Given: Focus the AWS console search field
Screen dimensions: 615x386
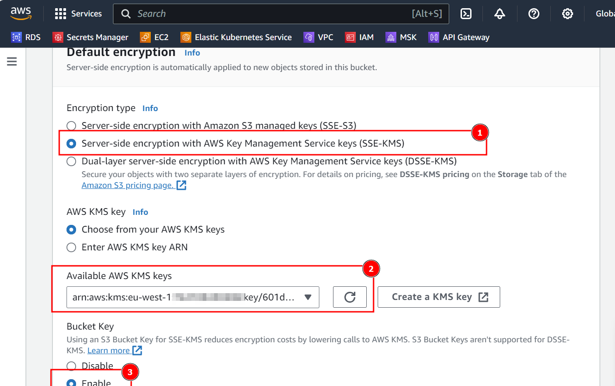Looking at the screenshot, I should [281, 14].
